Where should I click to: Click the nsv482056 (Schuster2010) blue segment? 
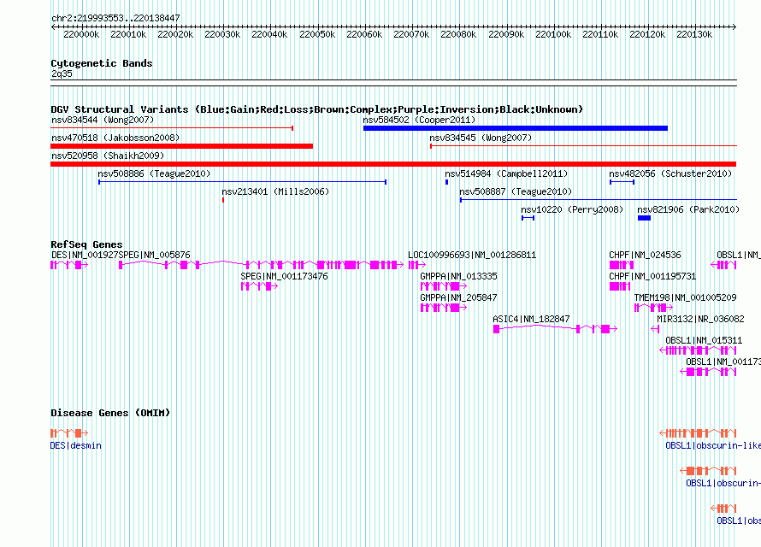(622, 182)
